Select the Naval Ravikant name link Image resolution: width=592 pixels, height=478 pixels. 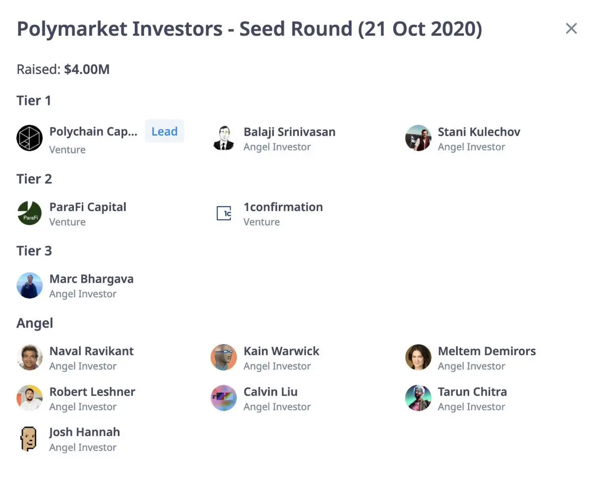91,351
